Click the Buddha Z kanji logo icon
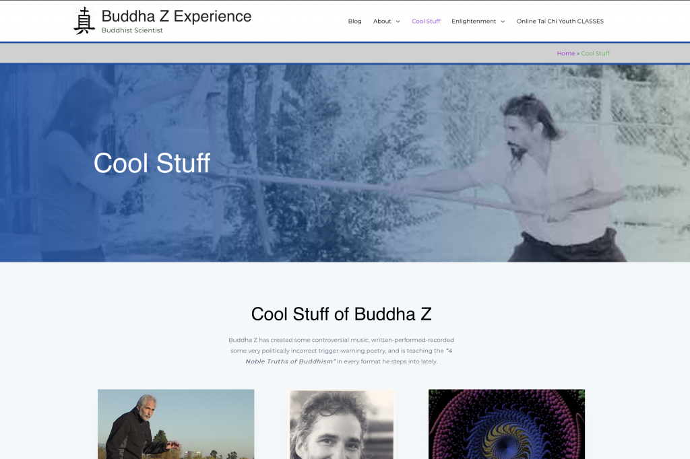 click(x=84, y=21)
